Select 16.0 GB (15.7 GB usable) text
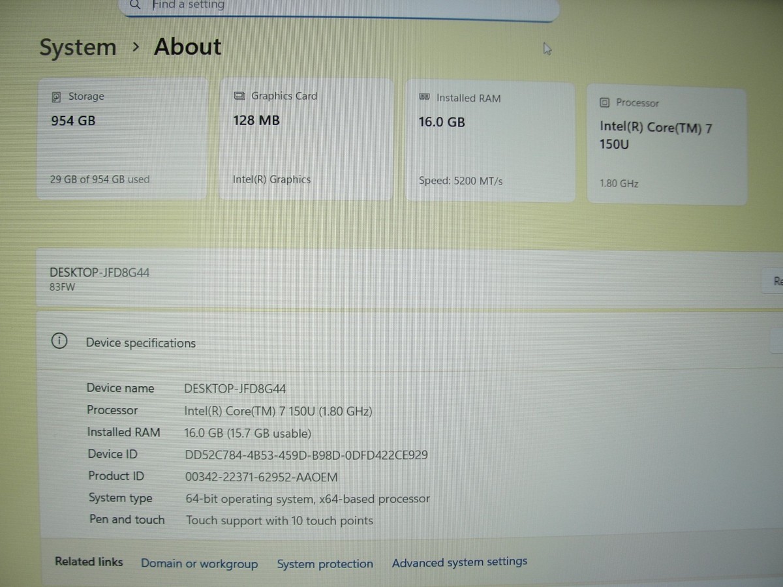 click(x=248, y=433)
